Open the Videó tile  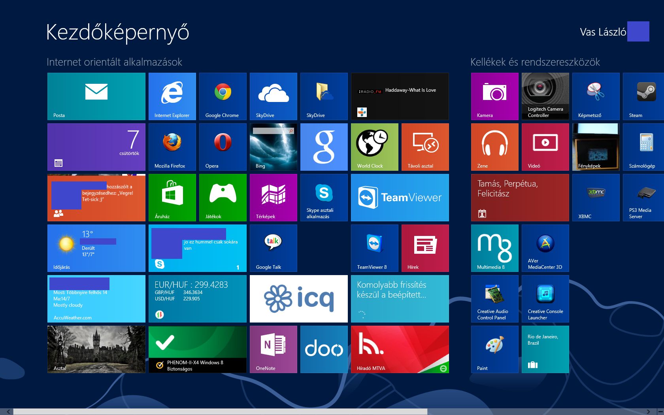point(545,147)
